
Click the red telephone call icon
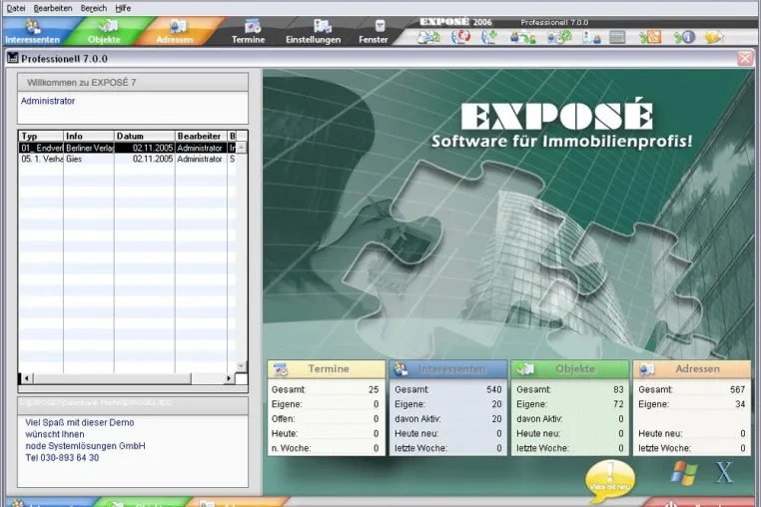(460, 37)
